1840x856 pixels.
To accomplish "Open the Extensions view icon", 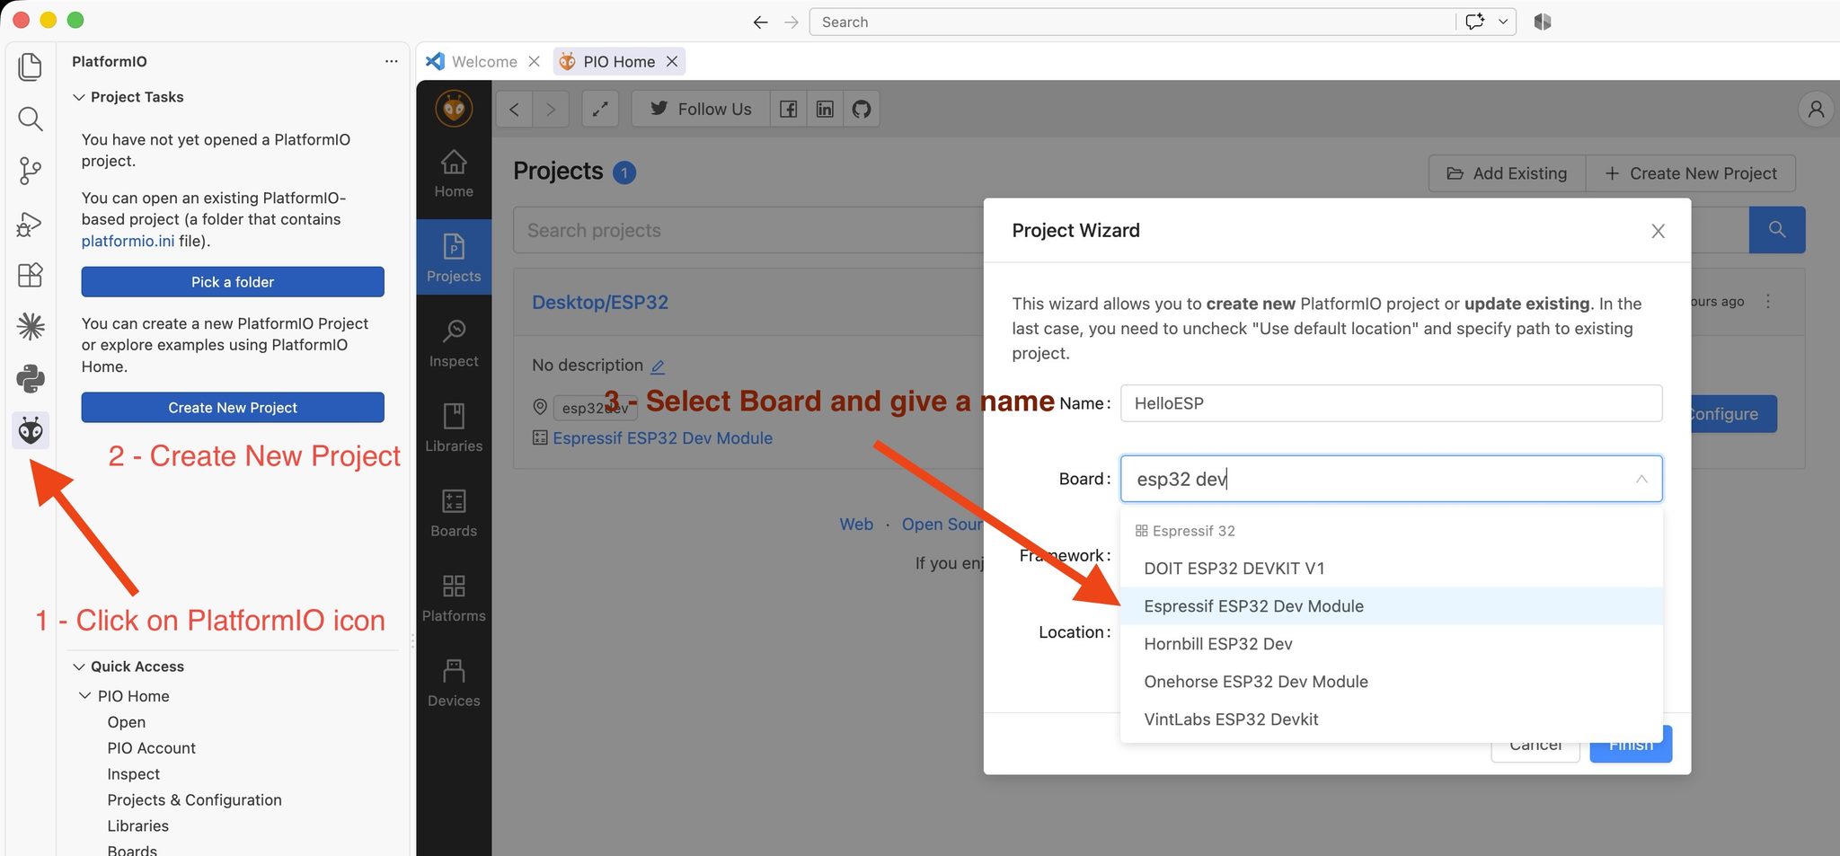I will coord(31,275).
